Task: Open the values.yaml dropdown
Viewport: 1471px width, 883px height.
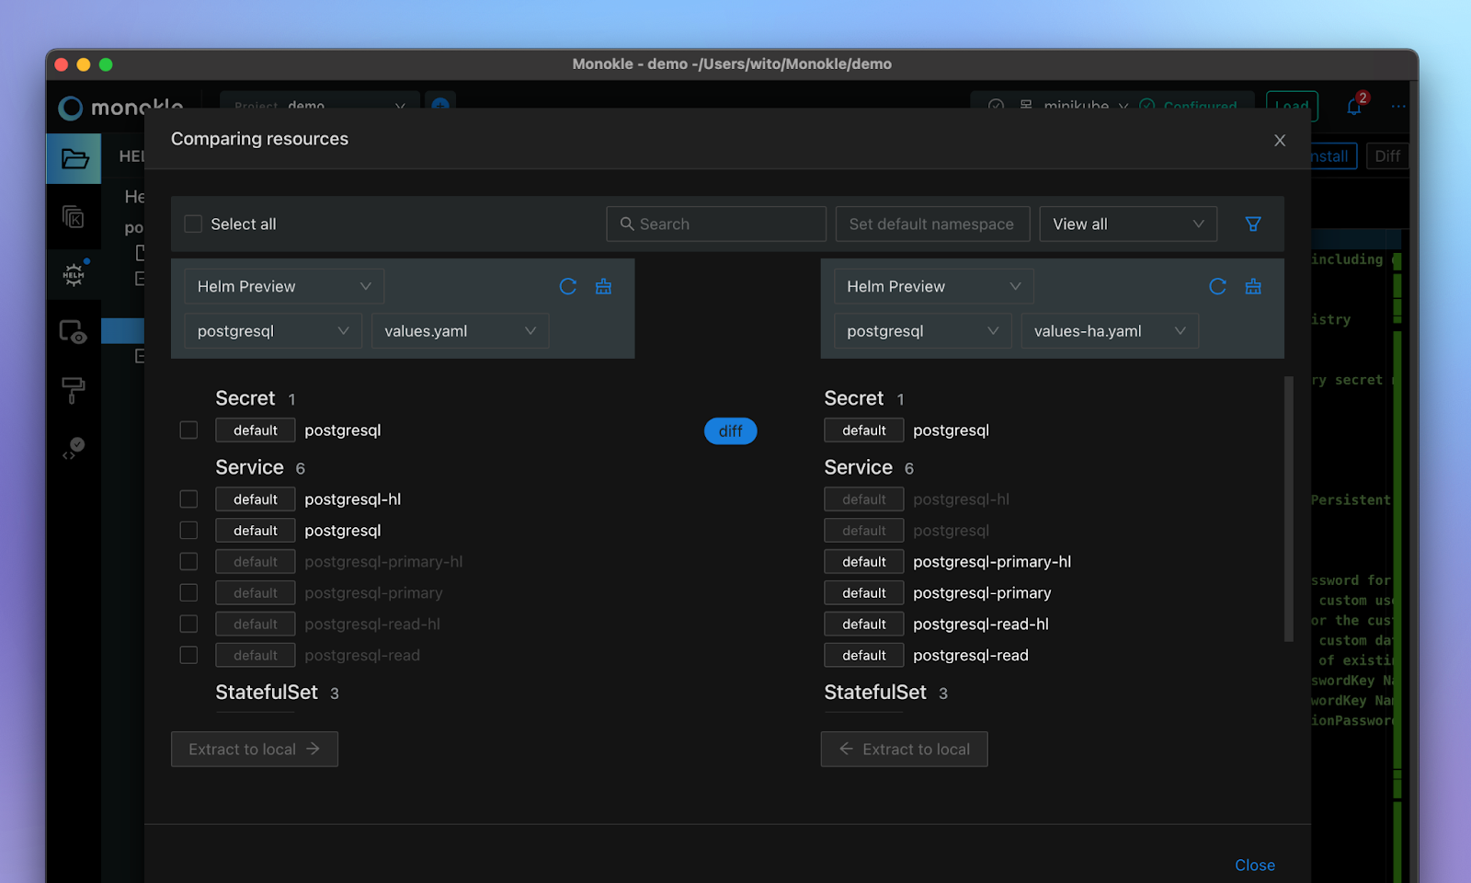Action: point(460,331)
